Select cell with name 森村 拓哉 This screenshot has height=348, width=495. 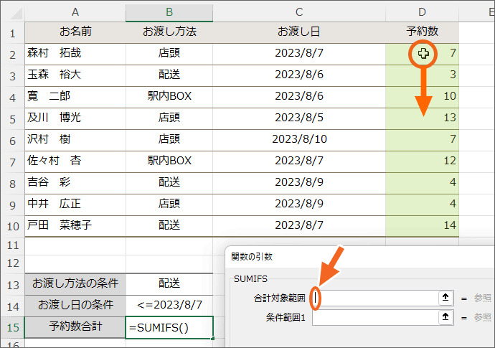(75, 53)
